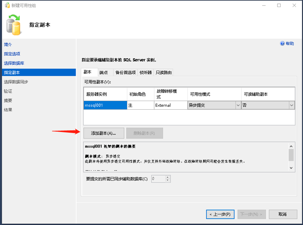Go to the 选择数据库 wizard step

pos(14,63)
